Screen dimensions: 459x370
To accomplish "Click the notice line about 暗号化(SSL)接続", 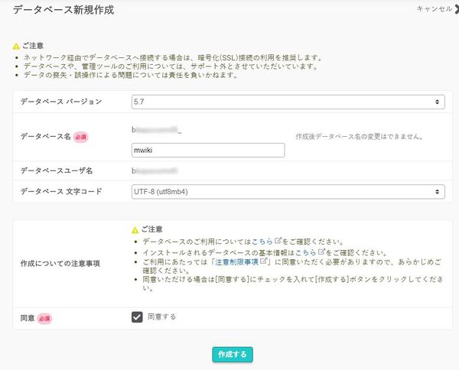I will (x=174, y=57).
